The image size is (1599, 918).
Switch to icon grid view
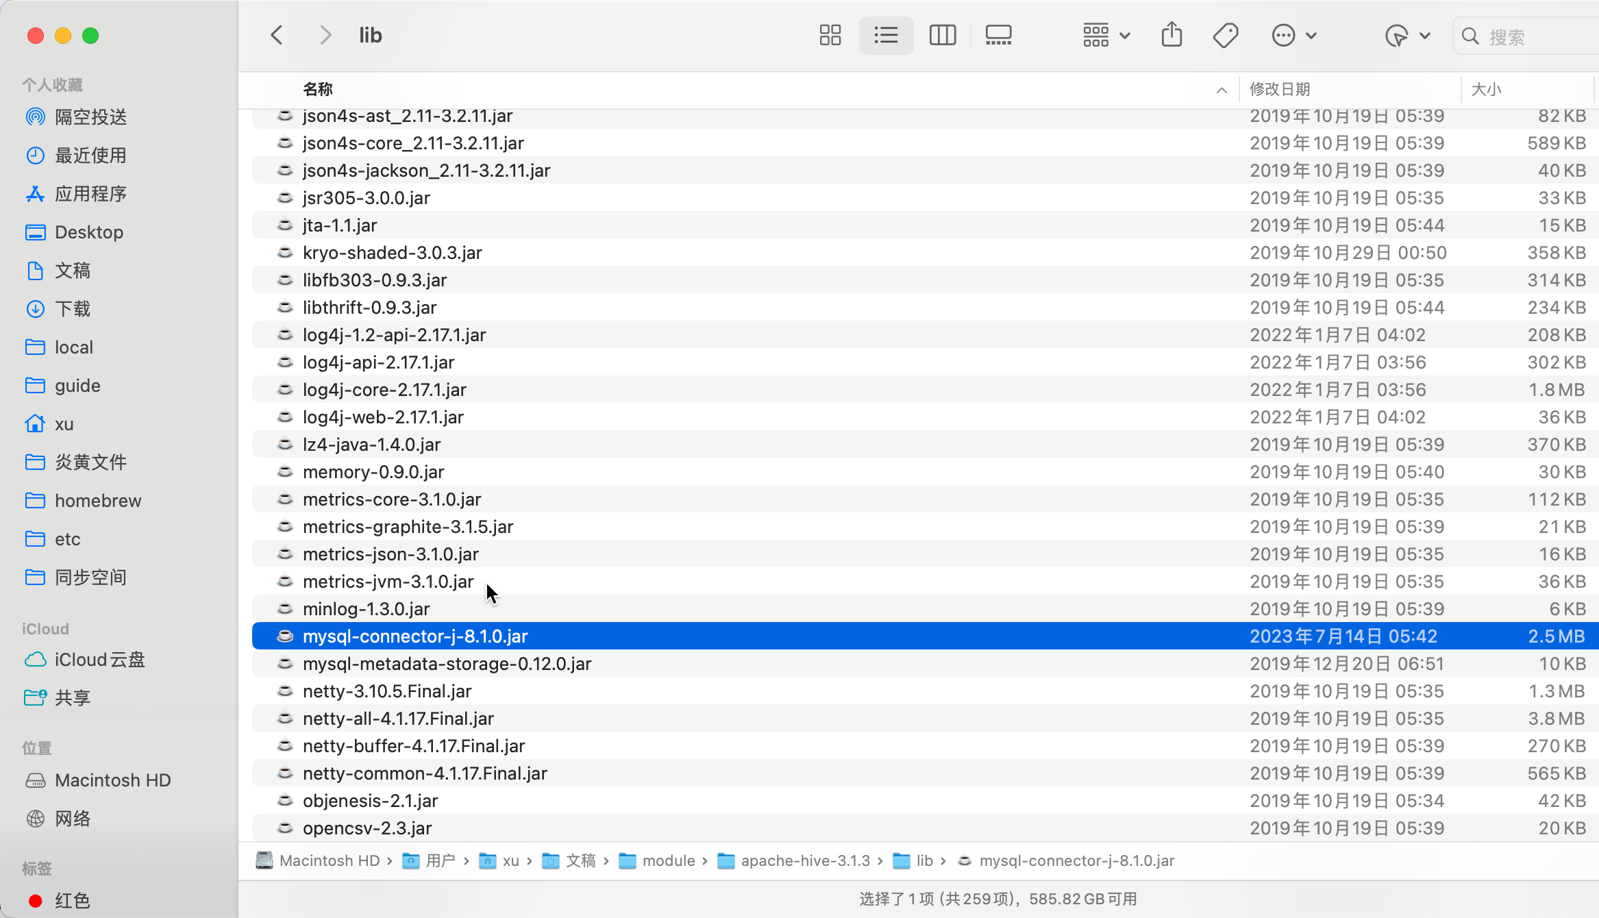[x=830, y=36]
